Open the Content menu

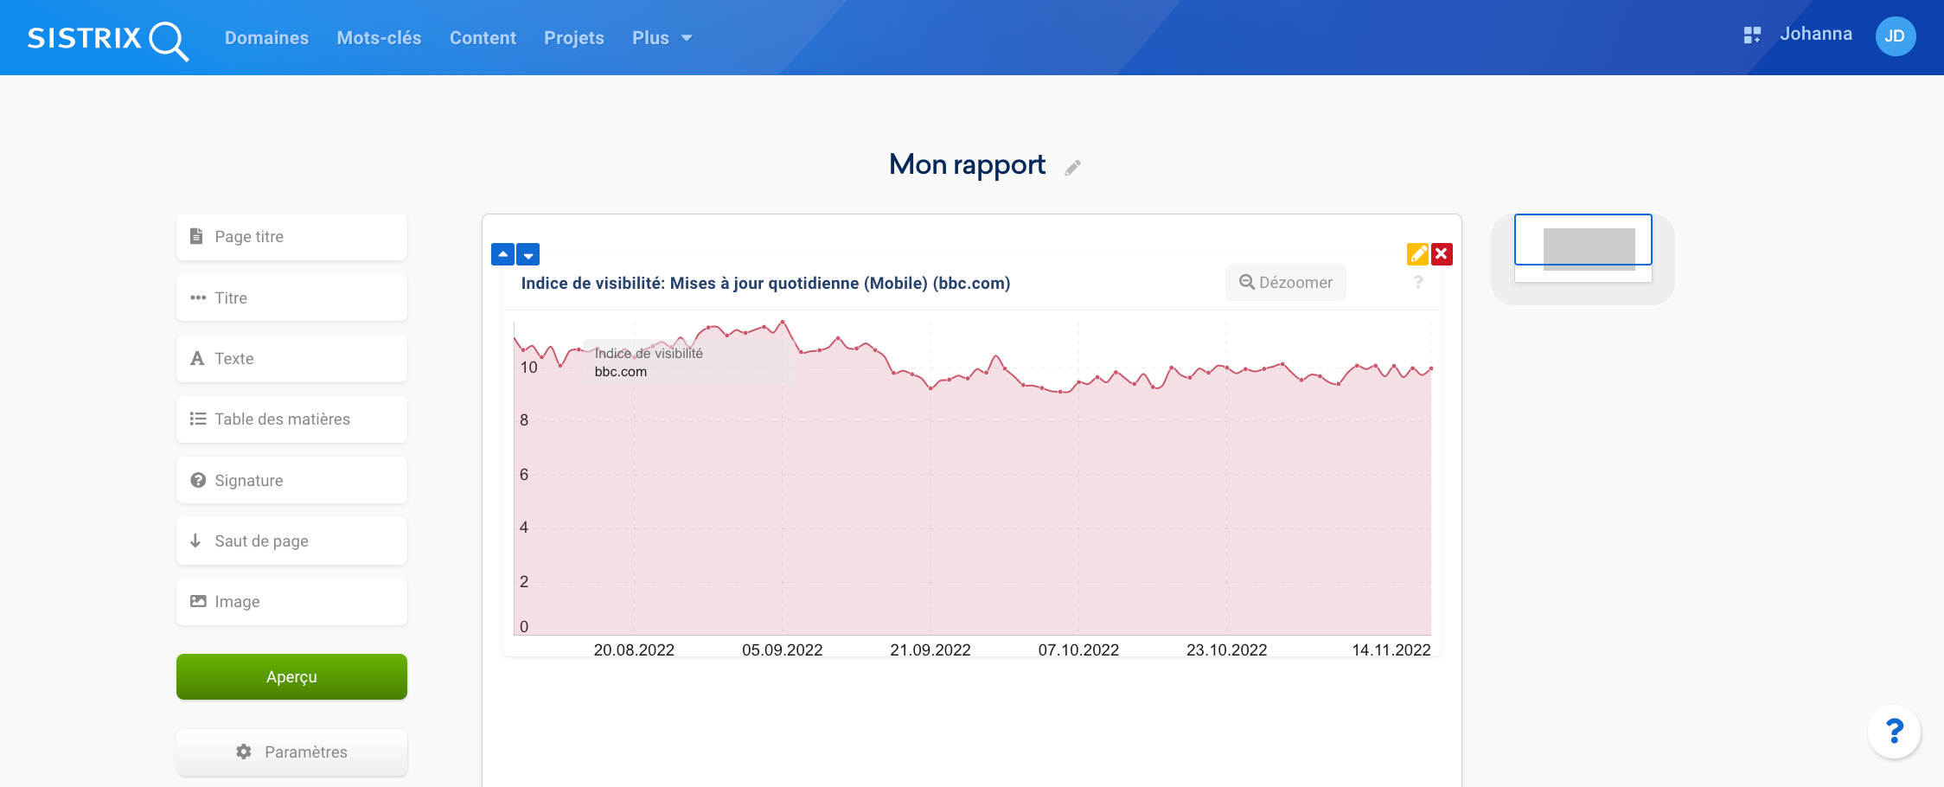tap(483, 38)
